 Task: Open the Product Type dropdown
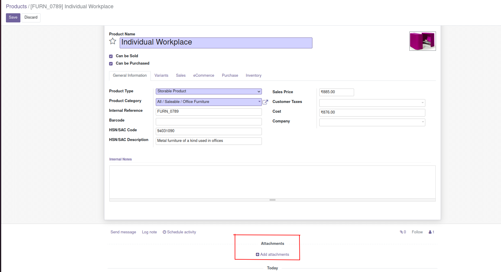(208, 91)
